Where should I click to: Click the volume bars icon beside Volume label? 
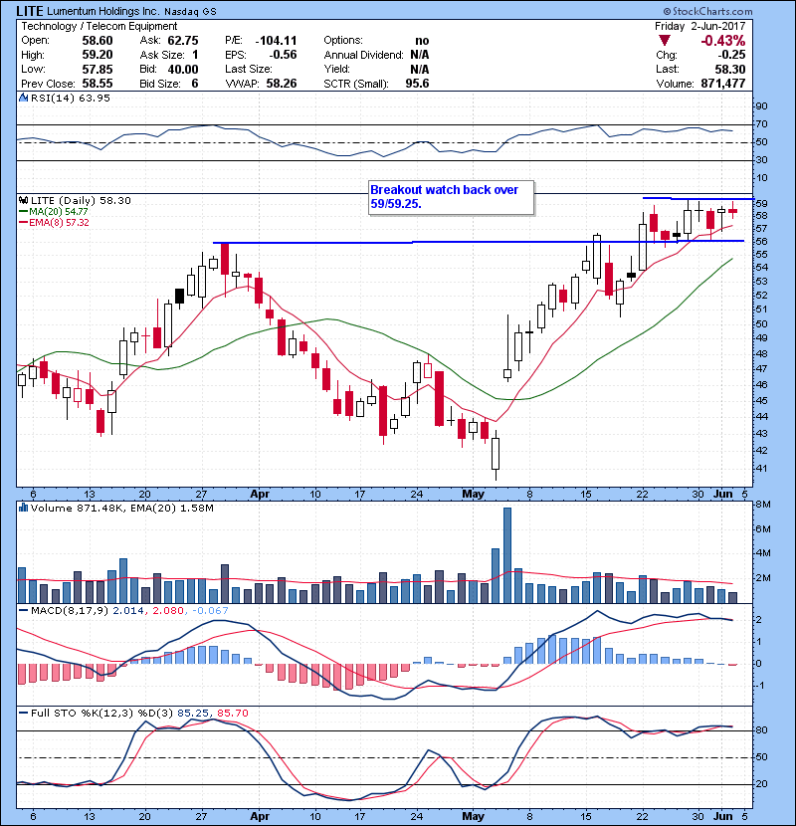[23, 508]
